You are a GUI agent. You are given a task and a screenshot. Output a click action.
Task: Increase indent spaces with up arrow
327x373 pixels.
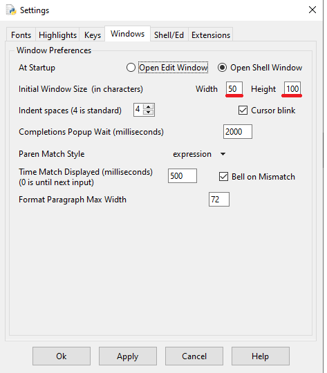point(149,107)
